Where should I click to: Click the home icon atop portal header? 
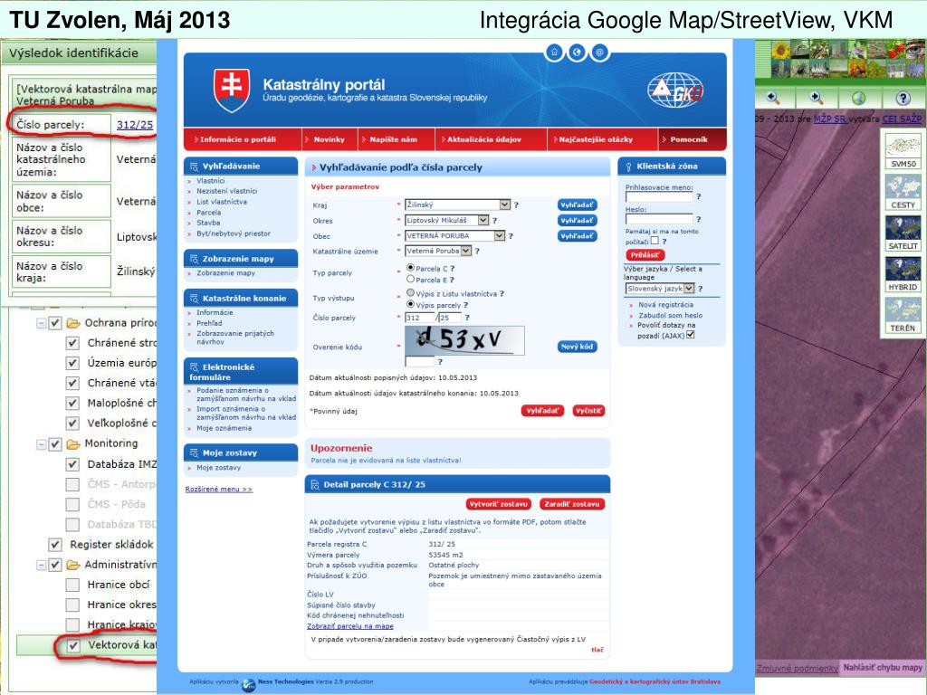(555, 52)
